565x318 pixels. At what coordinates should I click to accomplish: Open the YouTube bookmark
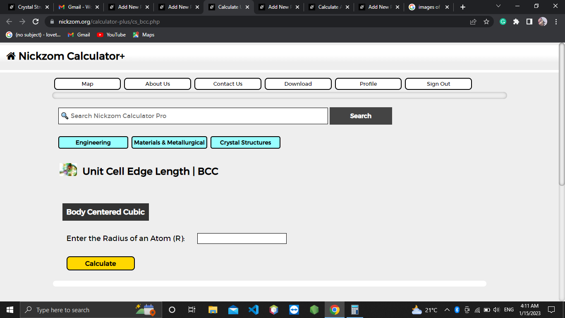[111, 35]
